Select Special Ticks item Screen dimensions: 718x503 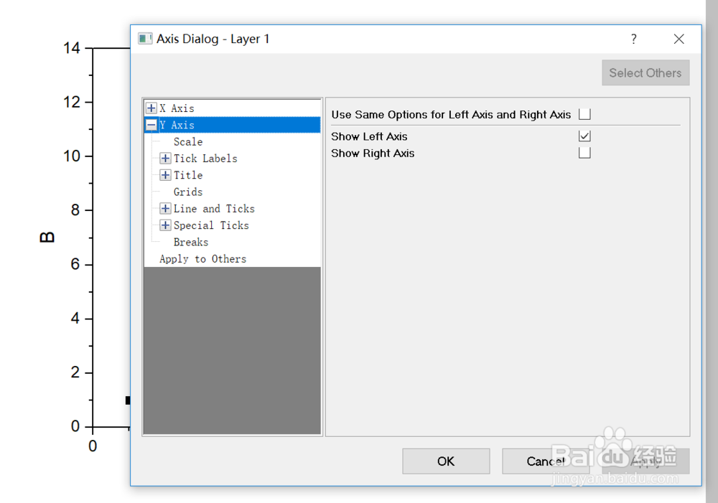[x=211, y=225]
